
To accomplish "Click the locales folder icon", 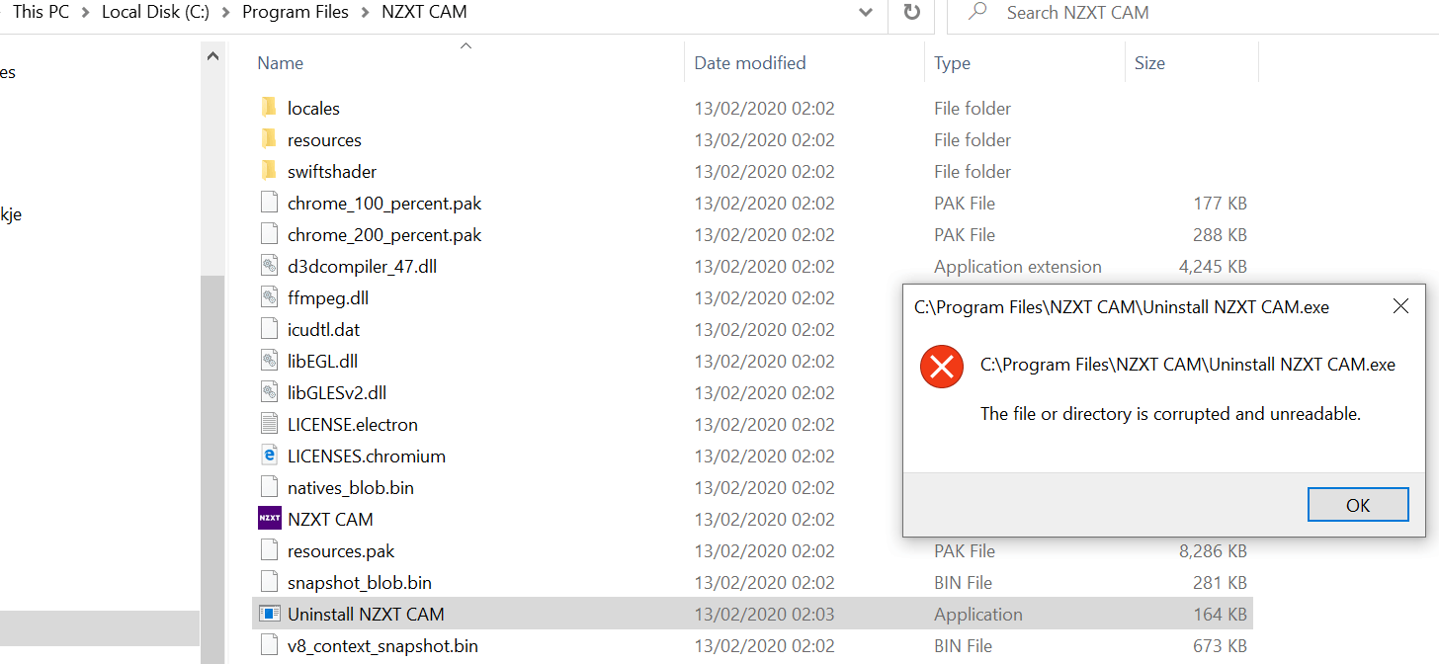I will [269, 108].
